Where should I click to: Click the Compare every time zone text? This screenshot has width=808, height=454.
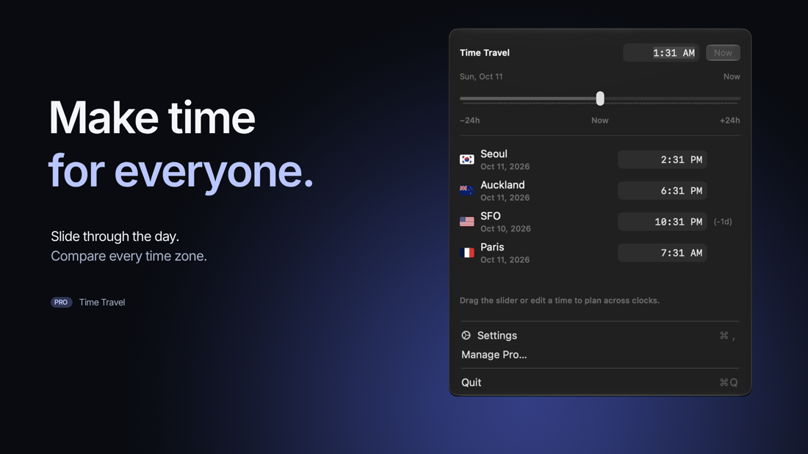pyautogui.click(x=129, y=256)
